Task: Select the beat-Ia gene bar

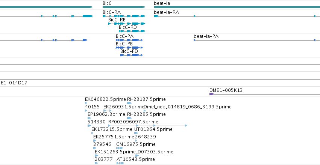Action: click(x=237, y=7)
